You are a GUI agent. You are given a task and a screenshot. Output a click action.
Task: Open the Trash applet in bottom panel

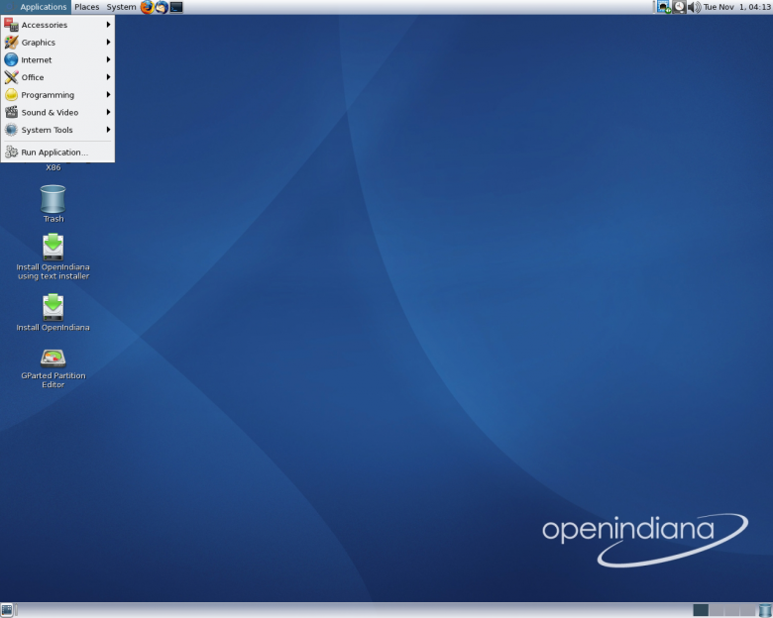[x=765, y=610]
